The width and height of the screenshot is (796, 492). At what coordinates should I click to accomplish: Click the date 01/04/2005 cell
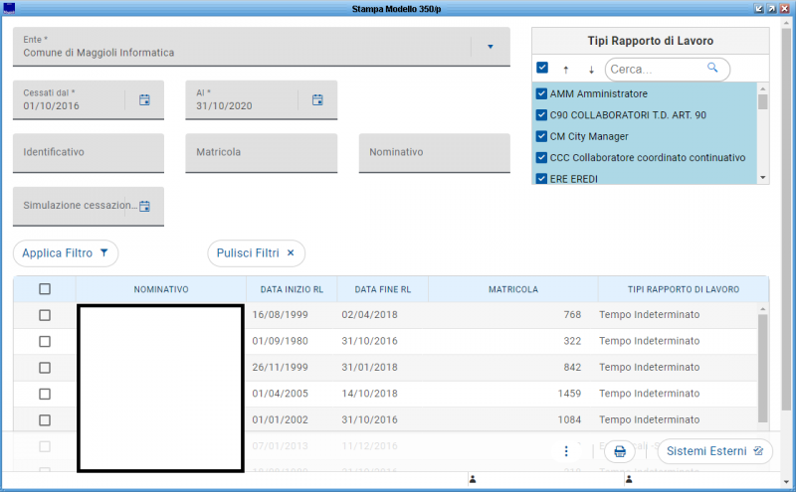(281, 394)
